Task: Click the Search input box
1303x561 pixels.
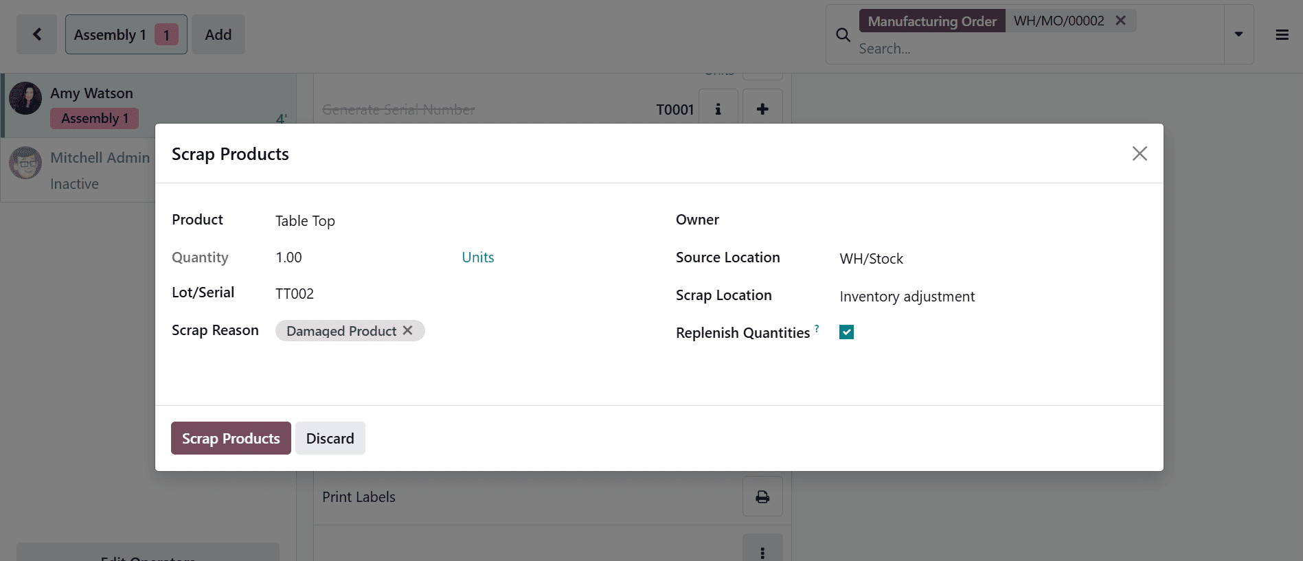Action: click(x=1037, y=49)
